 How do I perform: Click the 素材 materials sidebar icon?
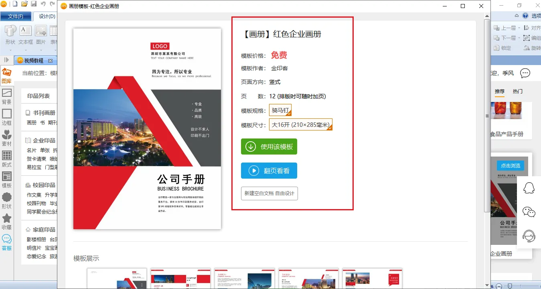click(x=6, y=138)
